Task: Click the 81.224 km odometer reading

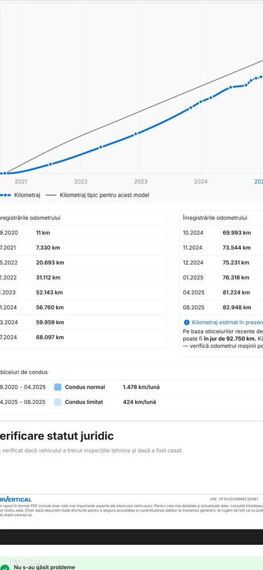Action: click(236, 292)
